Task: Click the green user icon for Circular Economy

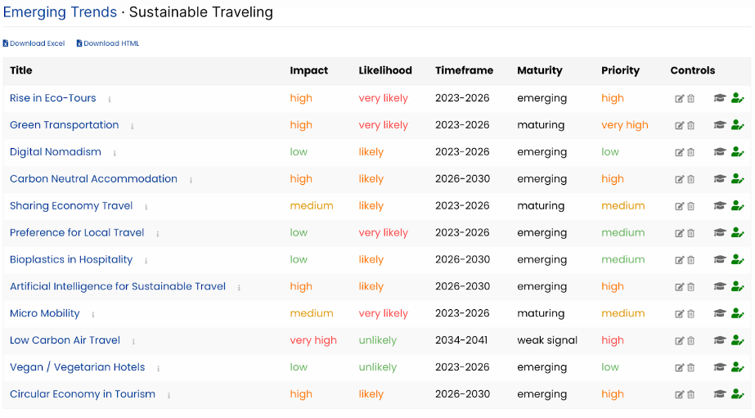Action: 737,394
